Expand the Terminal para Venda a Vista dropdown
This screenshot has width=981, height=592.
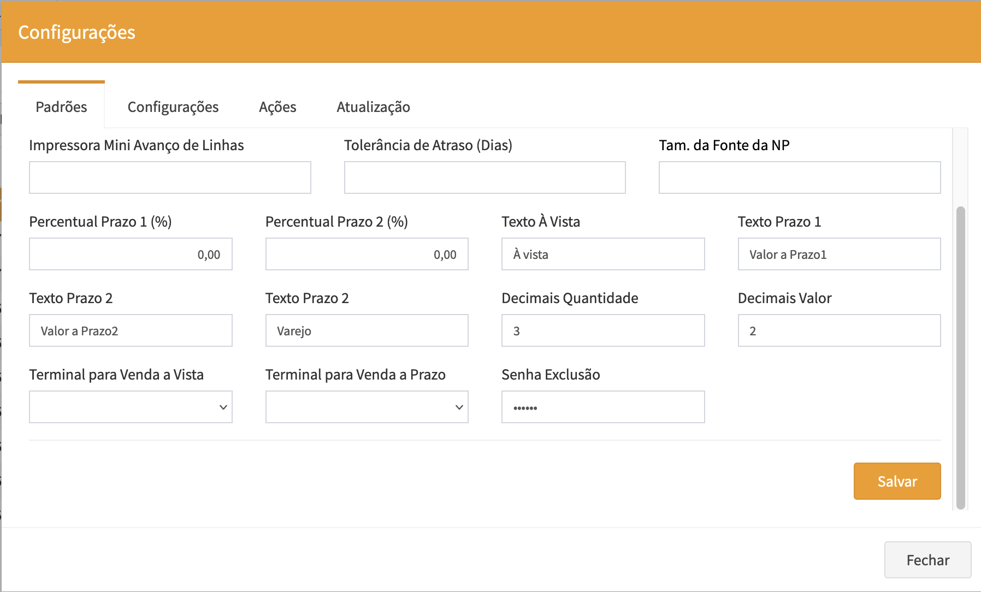pos(131,407)
